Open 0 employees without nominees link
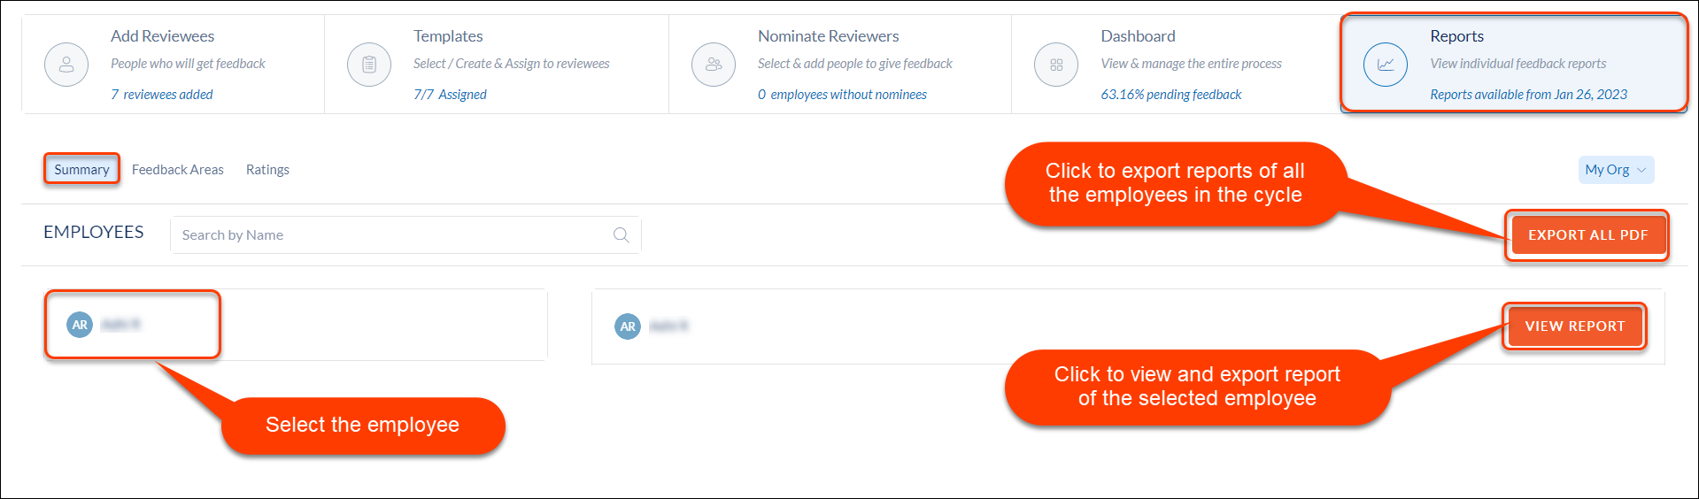This screenshot has height=499, width=1699. pyautogui.click(x=842, y=95)
